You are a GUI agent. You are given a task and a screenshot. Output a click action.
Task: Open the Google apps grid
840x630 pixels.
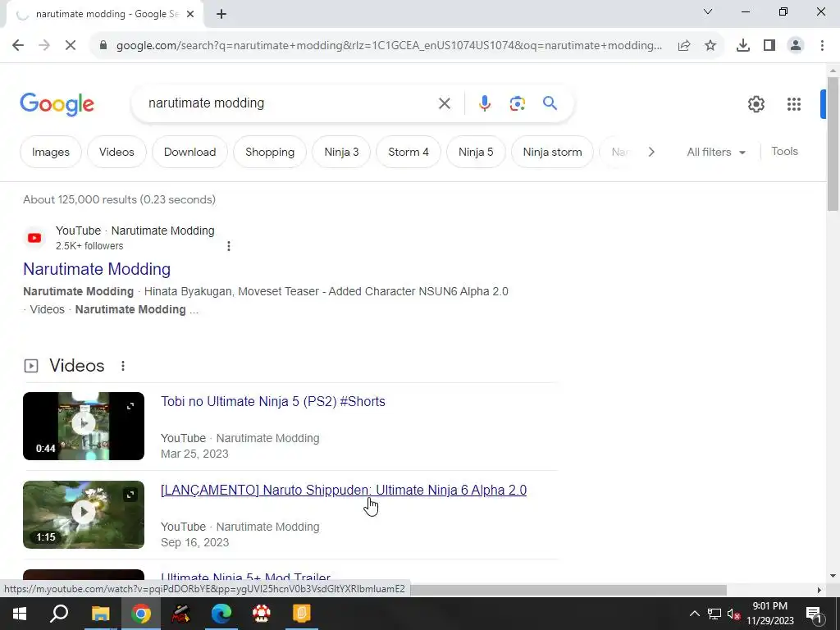793,104
